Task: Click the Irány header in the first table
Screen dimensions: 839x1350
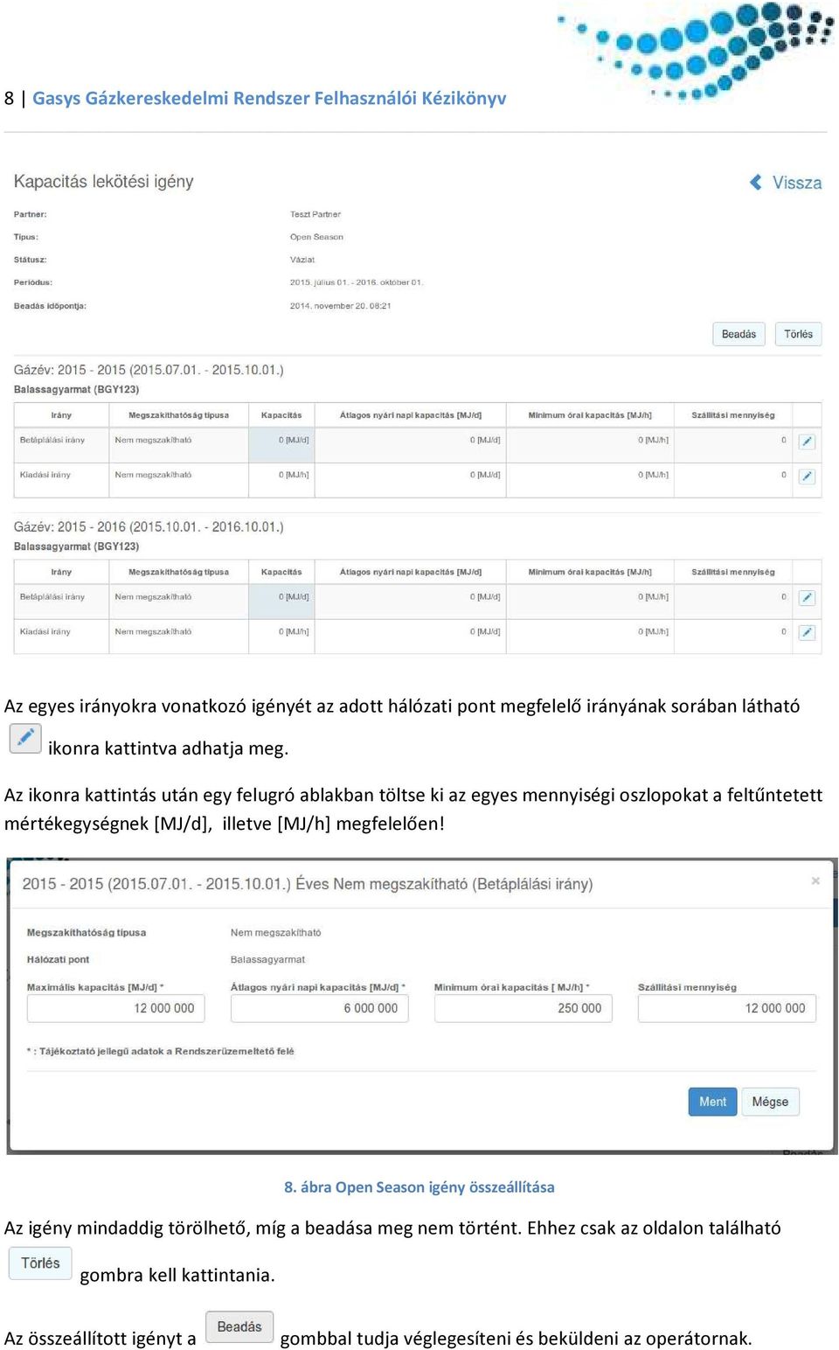Action: click(x=61, y=415)
